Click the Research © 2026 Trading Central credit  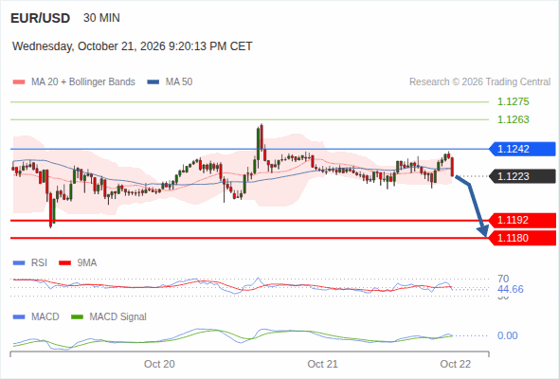(479, 82)
